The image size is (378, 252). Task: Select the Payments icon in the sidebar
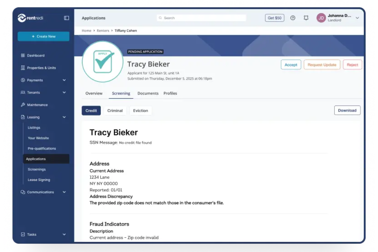tap(22, 80)
